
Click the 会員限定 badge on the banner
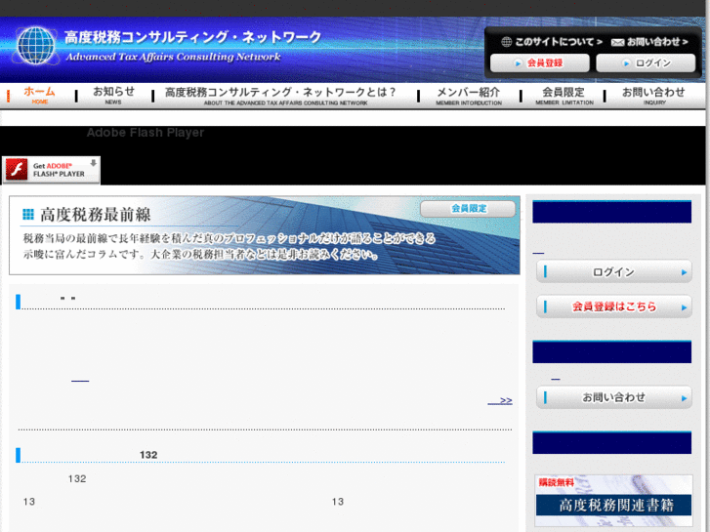(468, 209)
